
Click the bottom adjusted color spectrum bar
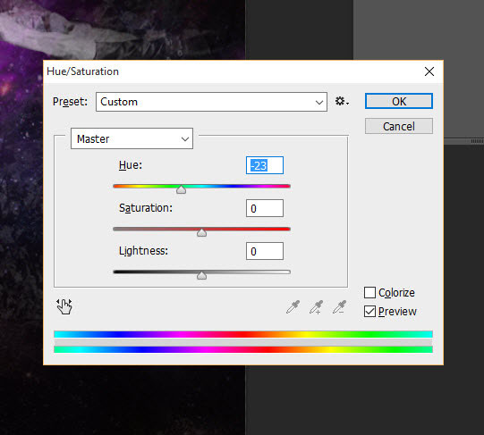[x=243, y=349]
